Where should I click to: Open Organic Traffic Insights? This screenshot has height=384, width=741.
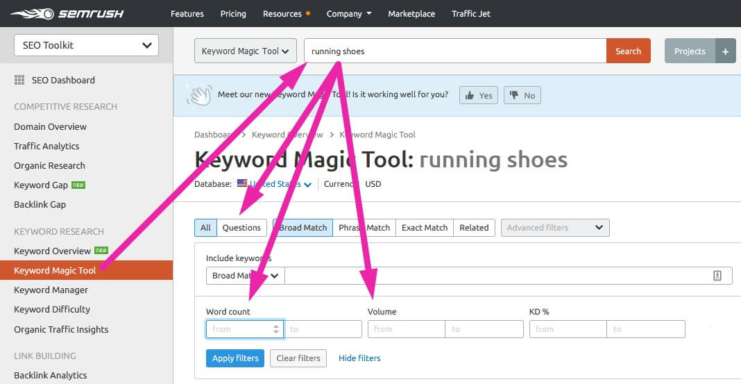tap(61, 329)
